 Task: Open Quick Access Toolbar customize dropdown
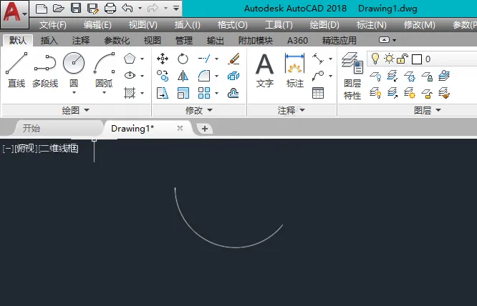pyautogui.click(x=176, y=8)
